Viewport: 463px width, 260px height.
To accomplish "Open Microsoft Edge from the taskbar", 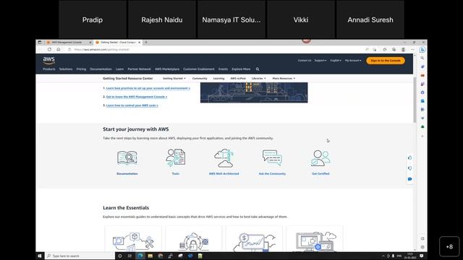I will point(140,256).
